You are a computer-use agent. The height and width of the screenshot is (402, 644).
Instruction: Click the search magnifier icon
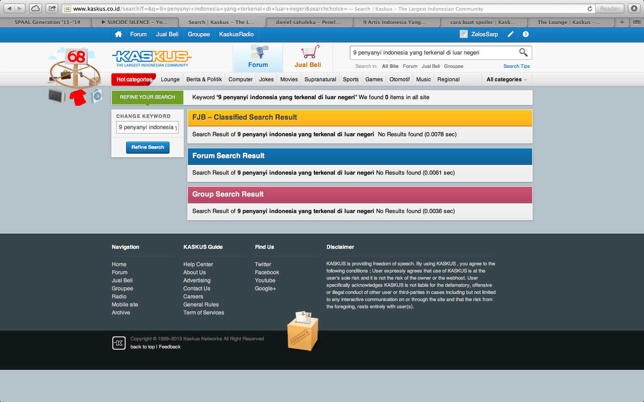point(523,52)
